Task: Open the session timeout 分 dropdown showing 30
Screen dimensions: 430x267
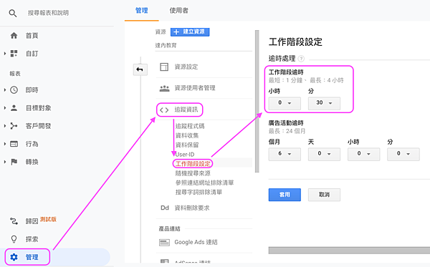Action: (324, 103)
